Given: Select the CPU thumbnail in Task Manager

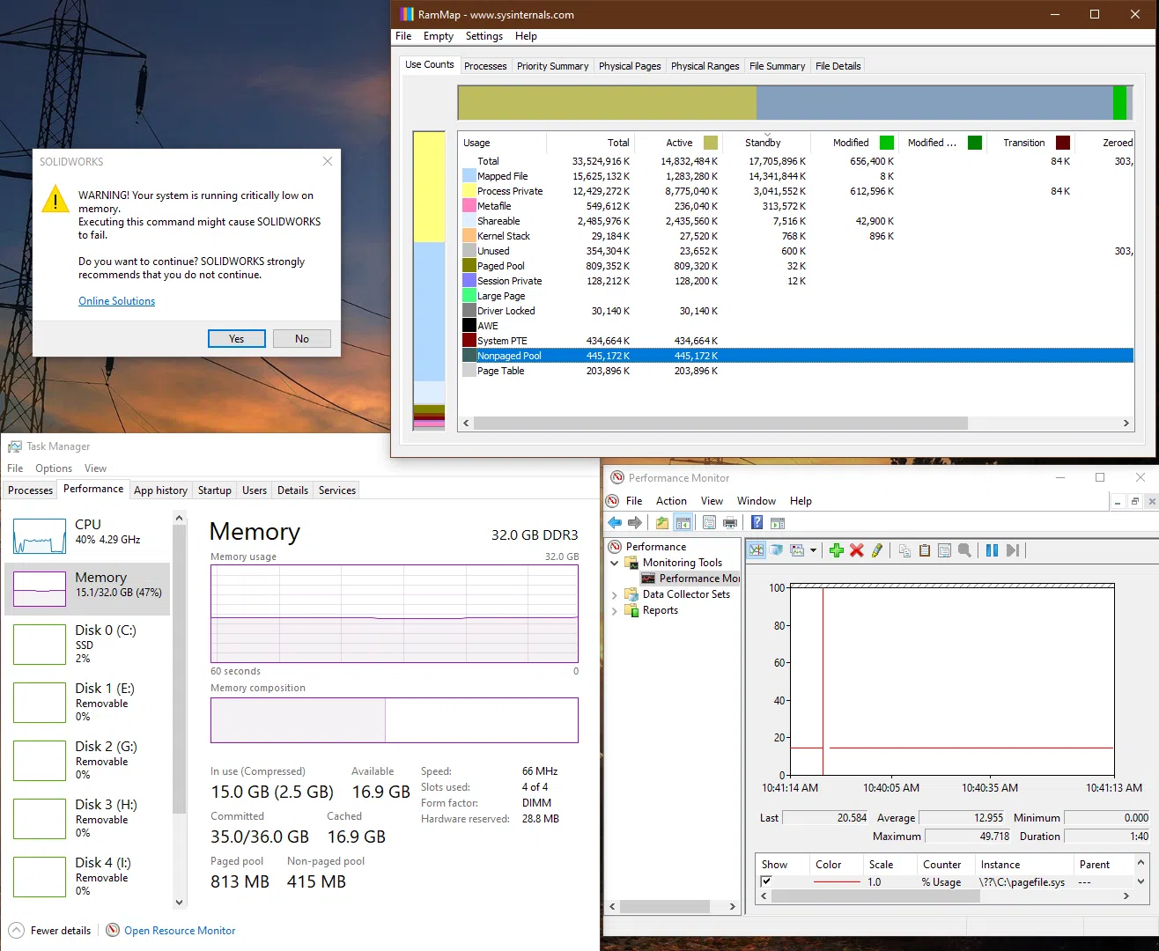Looking at the screenshot, I should click(x=40, y=535).
